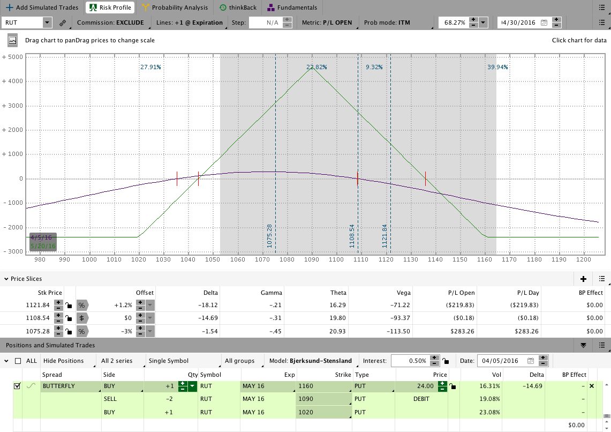Click the risk curve icon on BUTTERFLY row
The height and width of the screenshot is (432, 611).
click(x=31, y=386)
